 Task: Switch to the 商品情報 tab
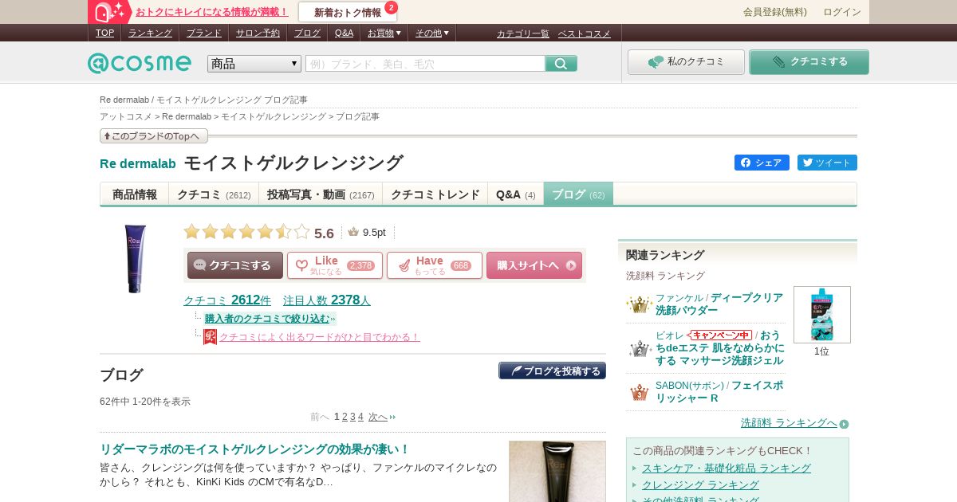click(135, 194)
